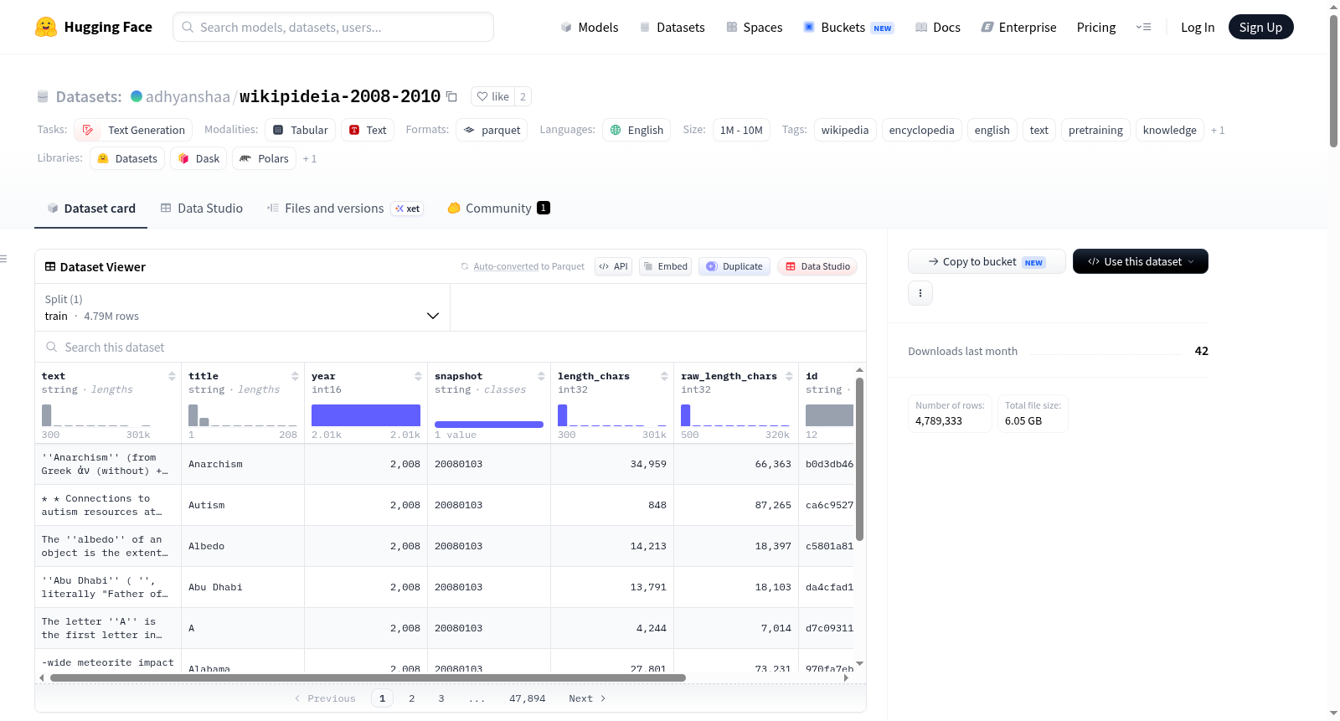Copy dataset name with the copy icon
The height and width of the screenshot is (721, 1340).
[x=451, y=96]
